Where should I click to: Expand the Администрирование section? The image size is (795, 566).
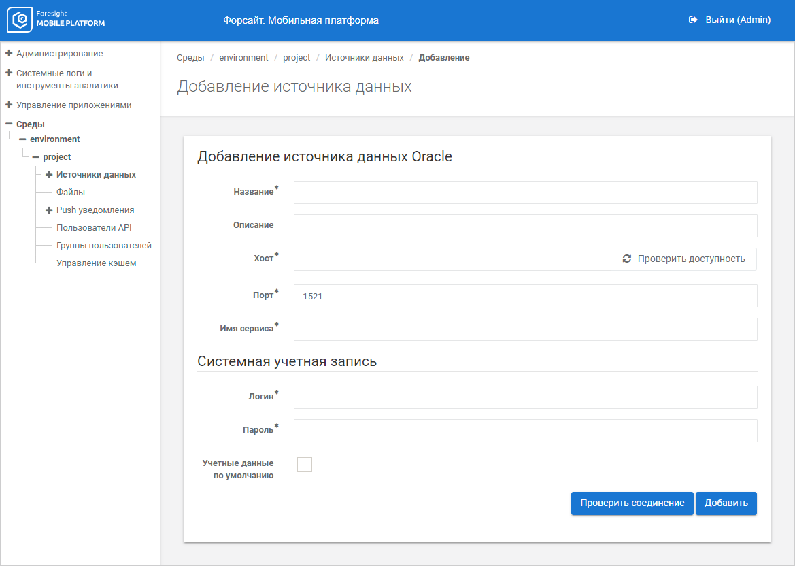(9, 54)
